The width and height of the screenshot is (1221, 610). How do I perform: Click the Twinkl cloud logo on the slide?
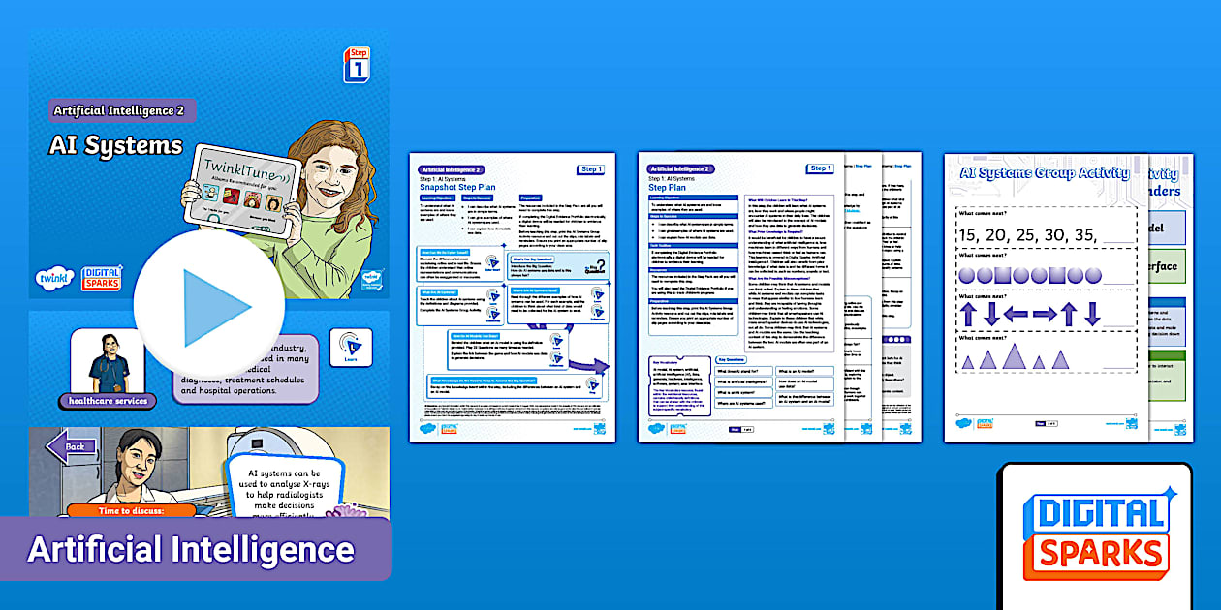click(51, 277)
